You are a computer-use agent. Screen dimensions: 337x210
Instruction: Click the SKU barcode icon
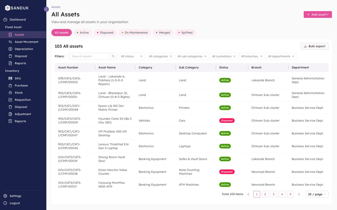pyautogui.click(x=10, y=78)
